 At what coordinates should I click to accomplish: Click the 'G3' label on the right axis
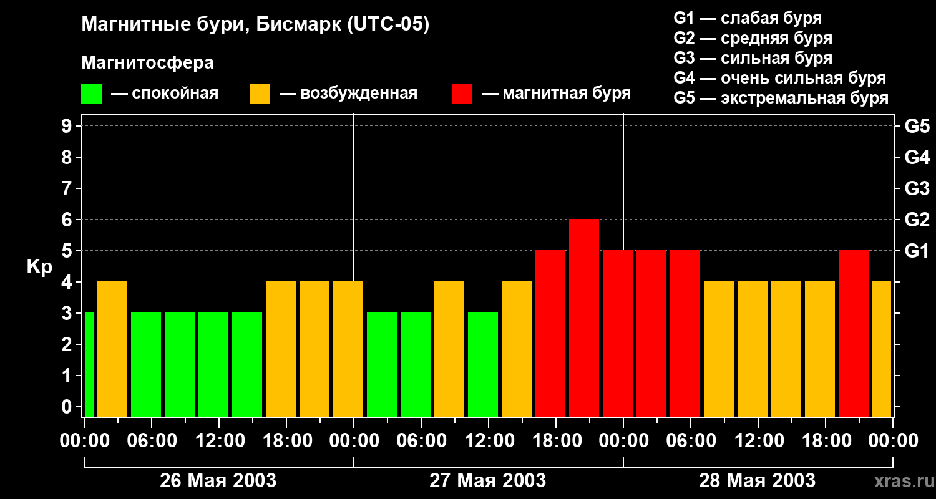pos(917,189)
